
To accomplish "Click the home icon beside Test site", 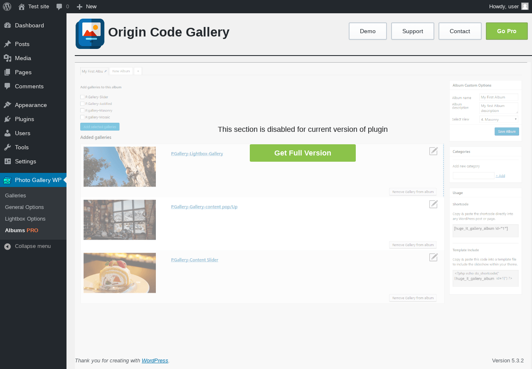I will [22, 7].
